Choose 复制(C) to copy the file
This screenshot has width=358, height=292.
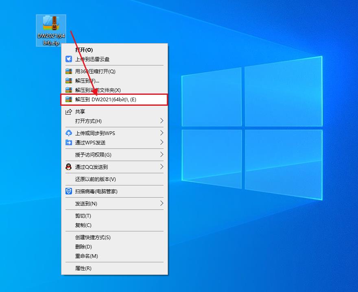click(x=115, y=225)
